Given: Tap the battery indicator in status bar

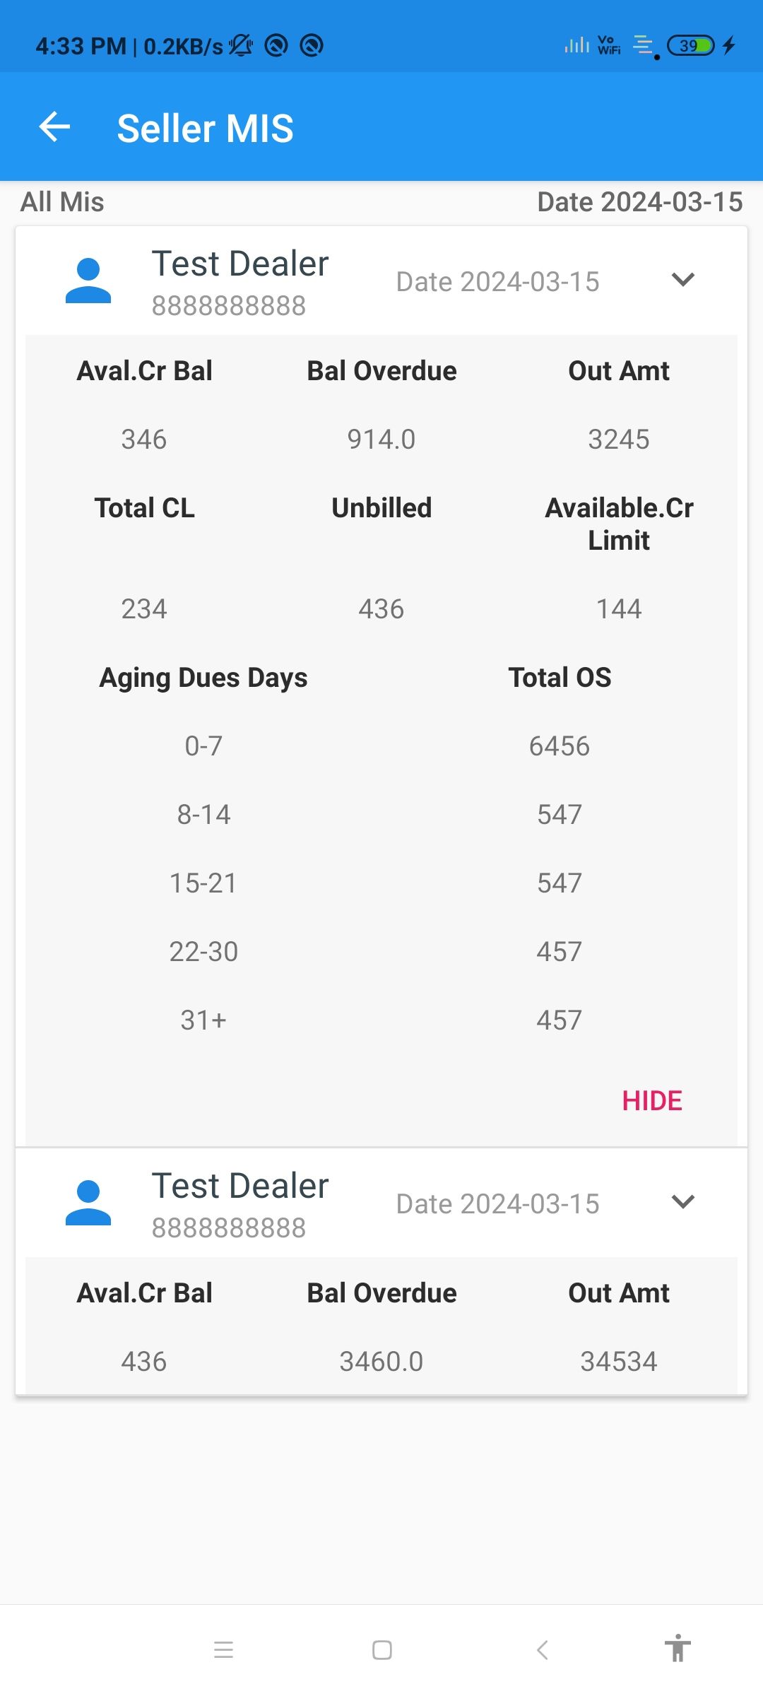Looking at the screenshot, I should point(691,46).
